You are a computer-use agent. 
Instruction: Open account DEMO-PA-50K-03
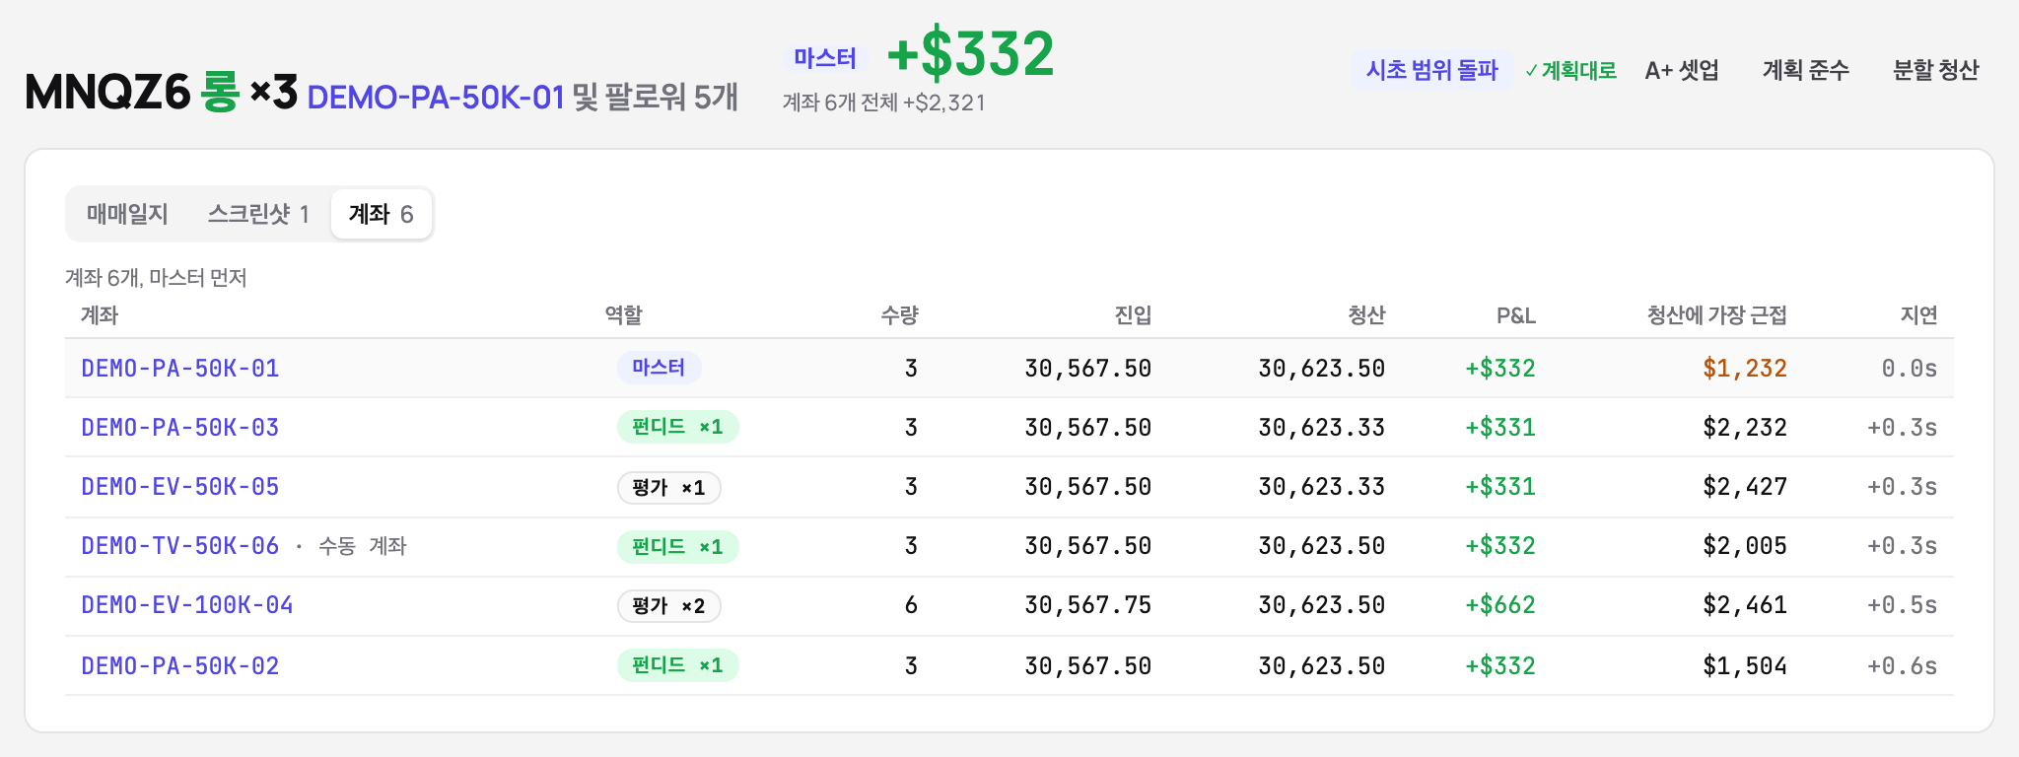[x=180, y=428]
